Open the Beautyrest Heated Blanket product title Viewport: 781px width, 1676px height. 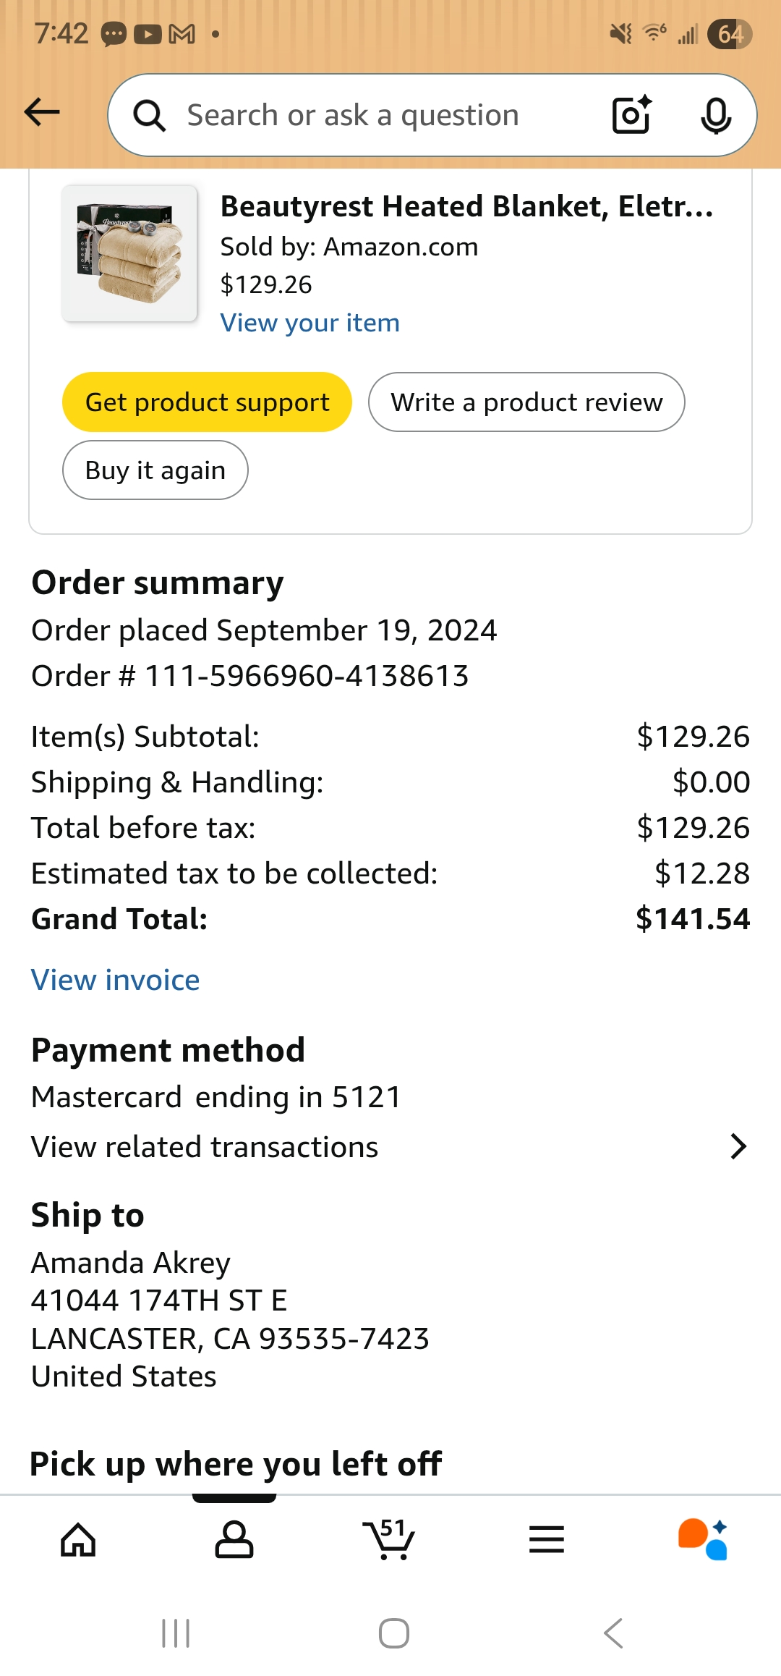click(x=467, y=206)
